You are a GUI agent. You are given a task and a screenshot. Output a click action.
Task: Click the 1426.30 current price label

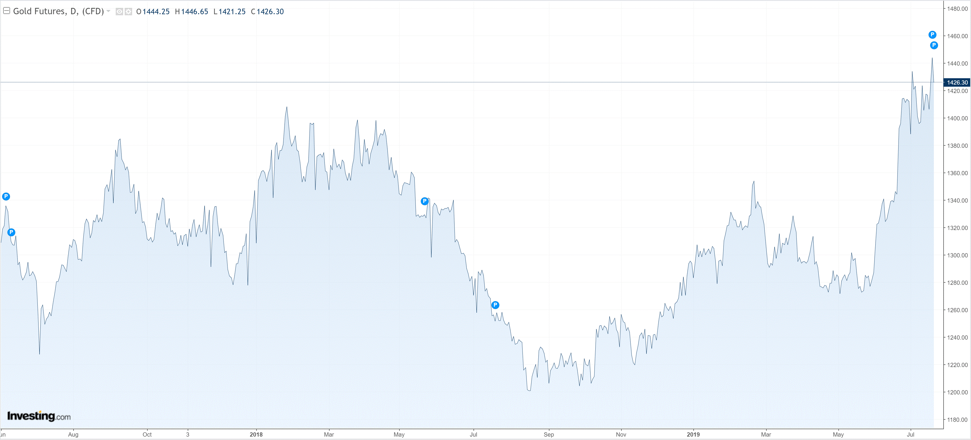957,82
